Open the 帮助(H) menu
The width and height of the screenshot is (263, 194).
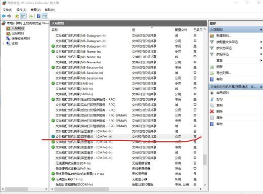[50, 10]
